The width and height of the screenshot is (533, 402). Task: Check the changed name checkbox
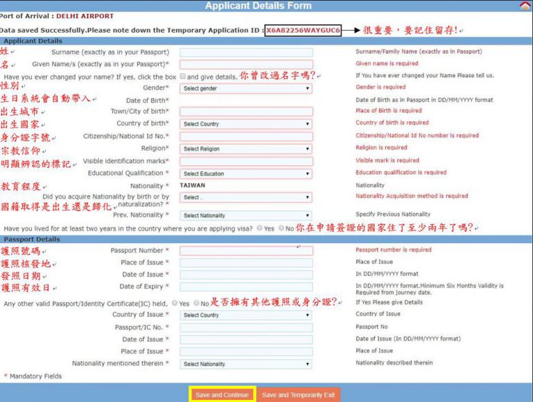183,76
